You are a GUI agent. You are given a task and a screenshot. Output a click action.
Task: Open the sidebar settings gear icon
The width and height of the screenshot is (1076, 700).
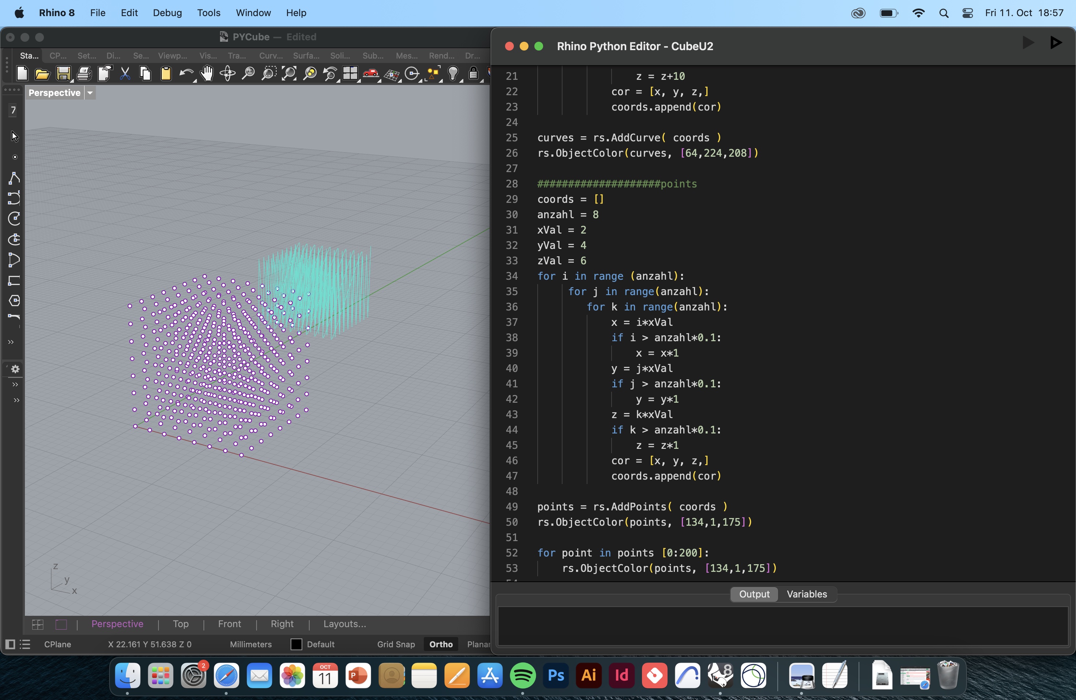[x=15, y=369]
